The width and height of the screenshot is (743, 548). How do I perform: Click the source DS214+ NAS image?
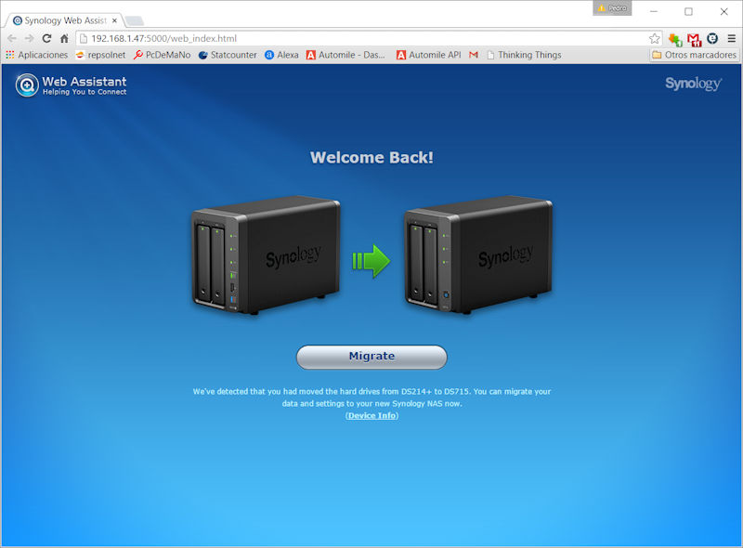click(x=266, y=255)
